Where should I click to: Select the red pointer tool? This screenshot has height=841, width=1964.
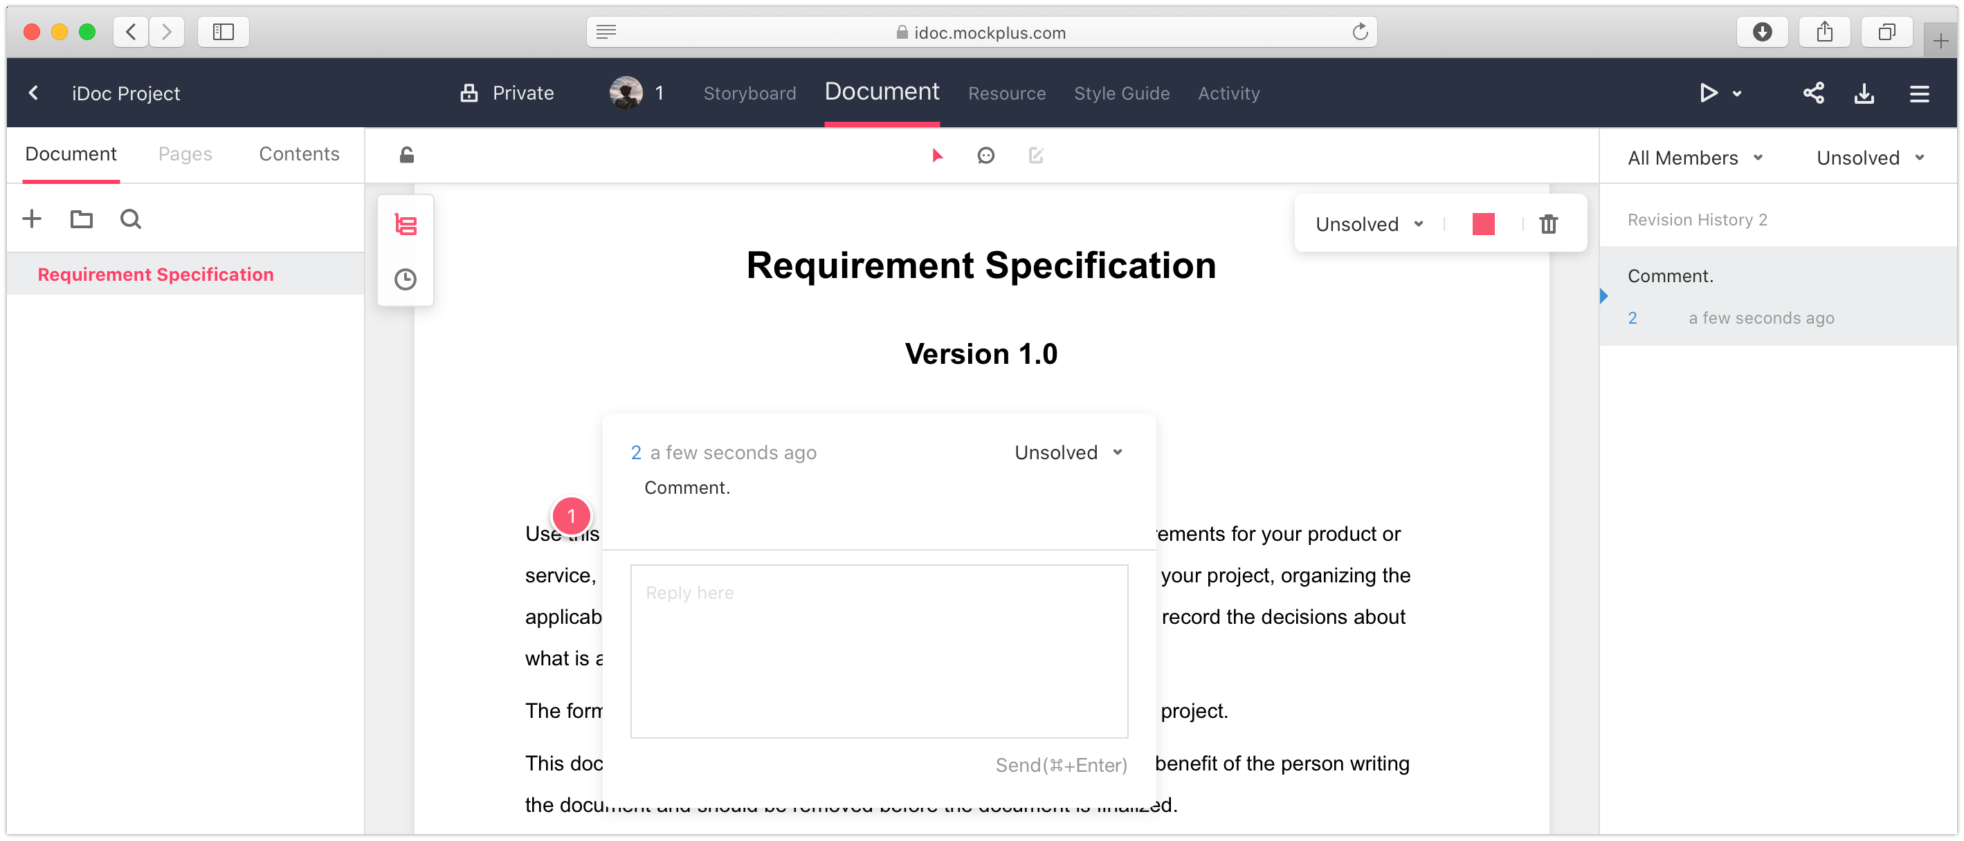tap(937, 156)
